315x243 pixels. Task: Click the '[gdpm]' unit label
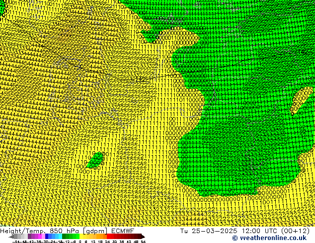click(95, 231)
